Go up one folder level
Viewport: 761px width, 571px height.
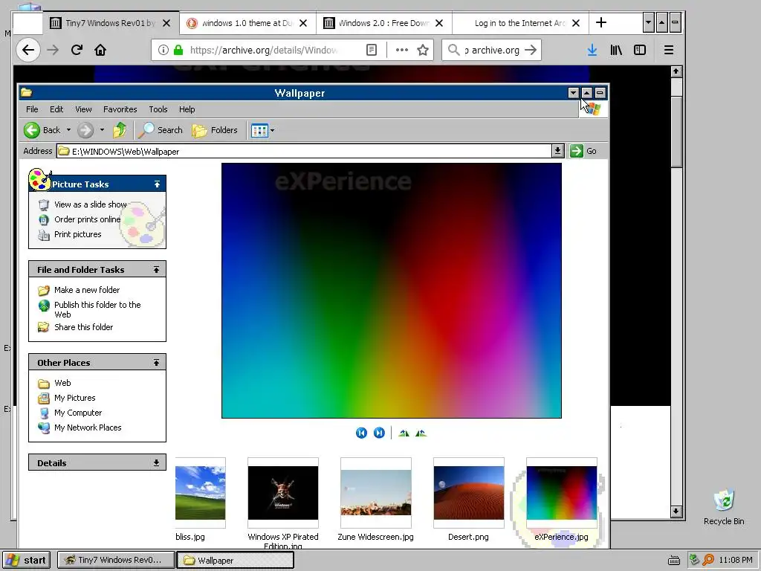[120, 130]
